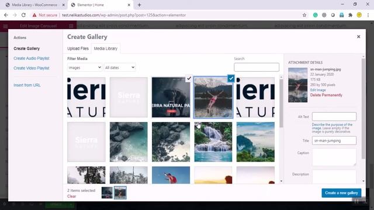Image resolution: width=374 pixels, height=210 pixels.
Task: Click into the Alt Text field
Action: (334, 117)
